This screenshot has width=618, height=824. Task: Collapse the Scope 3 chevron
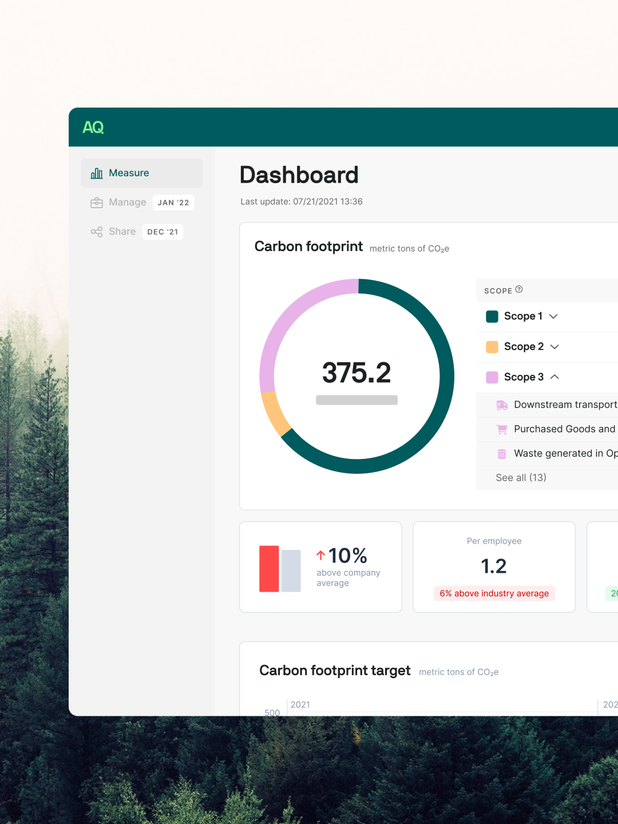point(554,377)
